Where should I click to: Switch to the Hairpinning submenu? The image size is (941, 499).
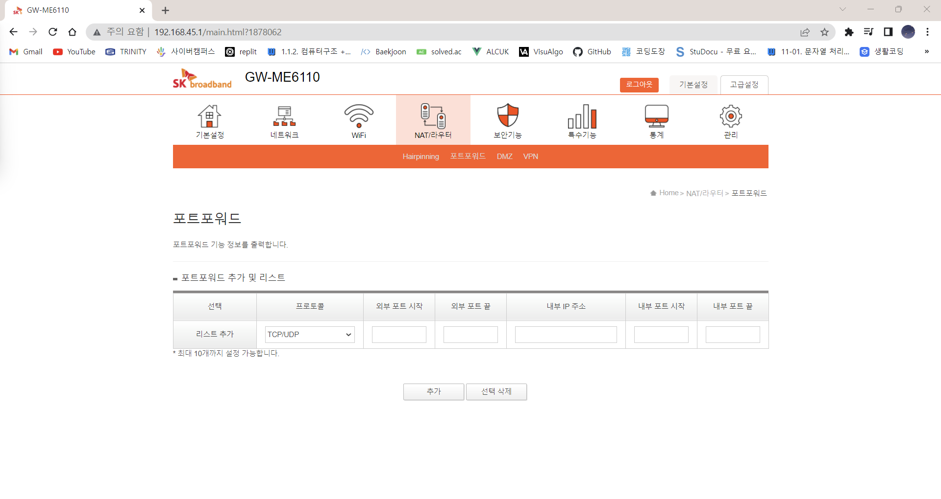[421, 157]
